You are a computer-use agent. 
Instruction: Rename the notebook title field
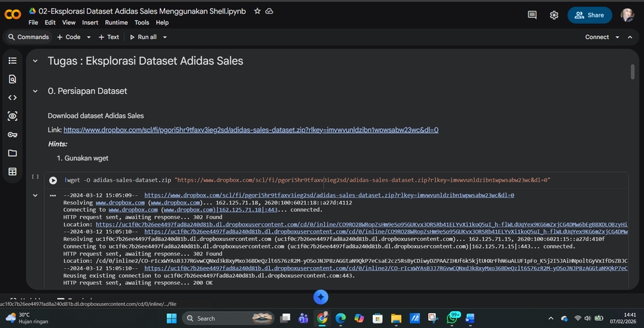(x=142, y=11)
